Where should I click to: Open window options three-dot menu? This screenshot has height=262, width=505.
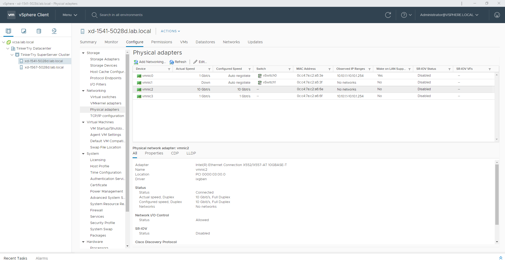point(462,3)
